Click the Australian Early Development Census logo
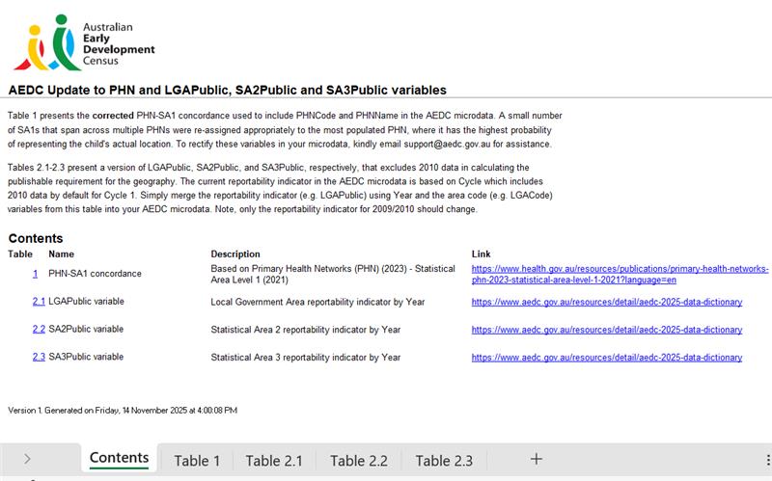 pyautogui.click(x=82, y=42)
